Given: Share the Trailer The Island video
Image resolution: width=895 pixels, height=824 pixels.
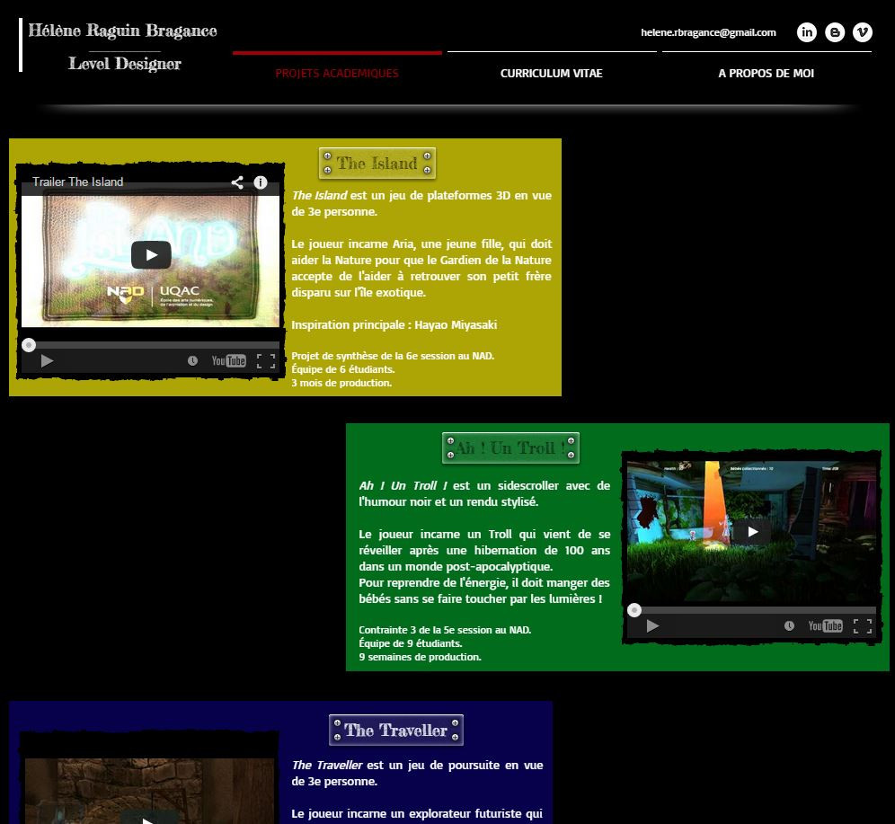Looking at the screenshot, I should [237, 182].
